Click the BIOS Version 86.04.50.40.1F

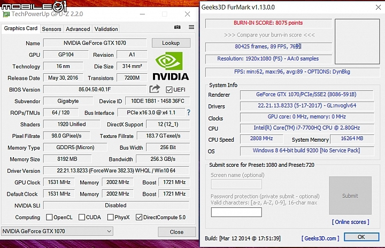(x=95, y=89)
